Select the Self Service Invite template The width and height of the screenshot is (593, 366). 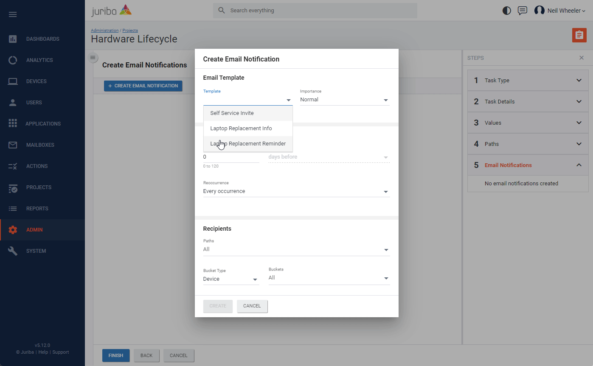click(x=248, y=113)
